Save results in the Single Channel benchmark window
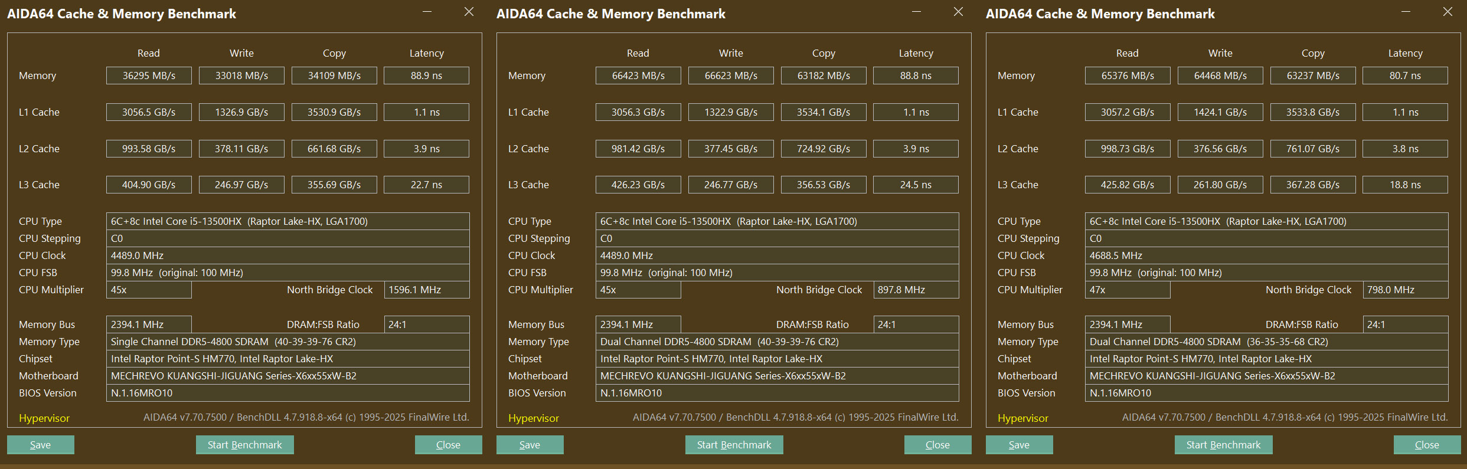1467x469 pixels. tap(40, 445)
